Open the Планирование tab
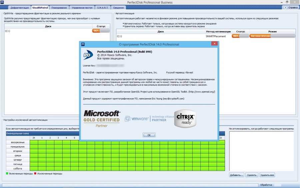 pos(59,7)
